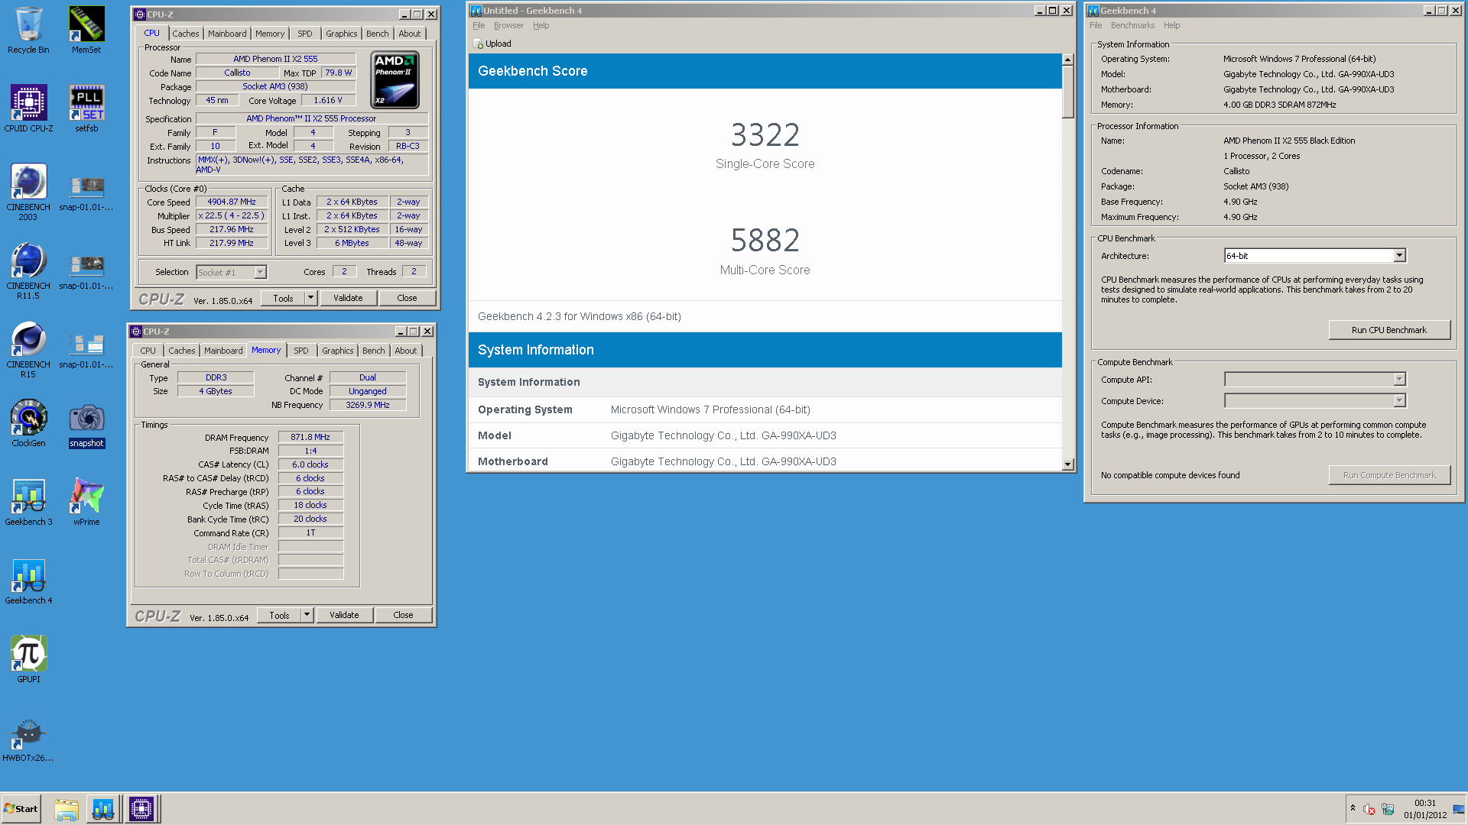This screenshot has height=825, width=1468.
Task: Click the DRAM Frequency 871.8 MHz value
Action: click(310, 437)
